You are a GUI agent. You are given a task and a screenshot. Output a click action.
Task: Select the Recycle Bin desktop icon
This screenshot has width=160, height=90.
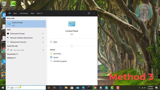pyautogui.click(x=4, y=5)
